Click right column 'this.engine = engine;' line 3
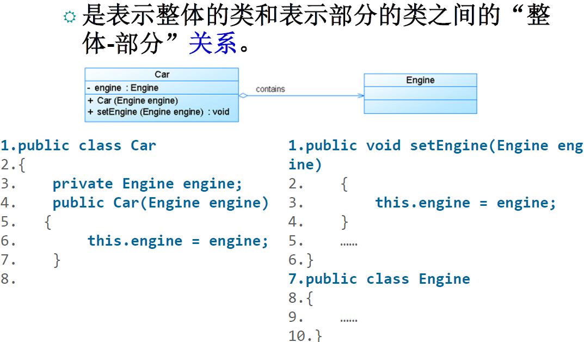 coord(465,203)
